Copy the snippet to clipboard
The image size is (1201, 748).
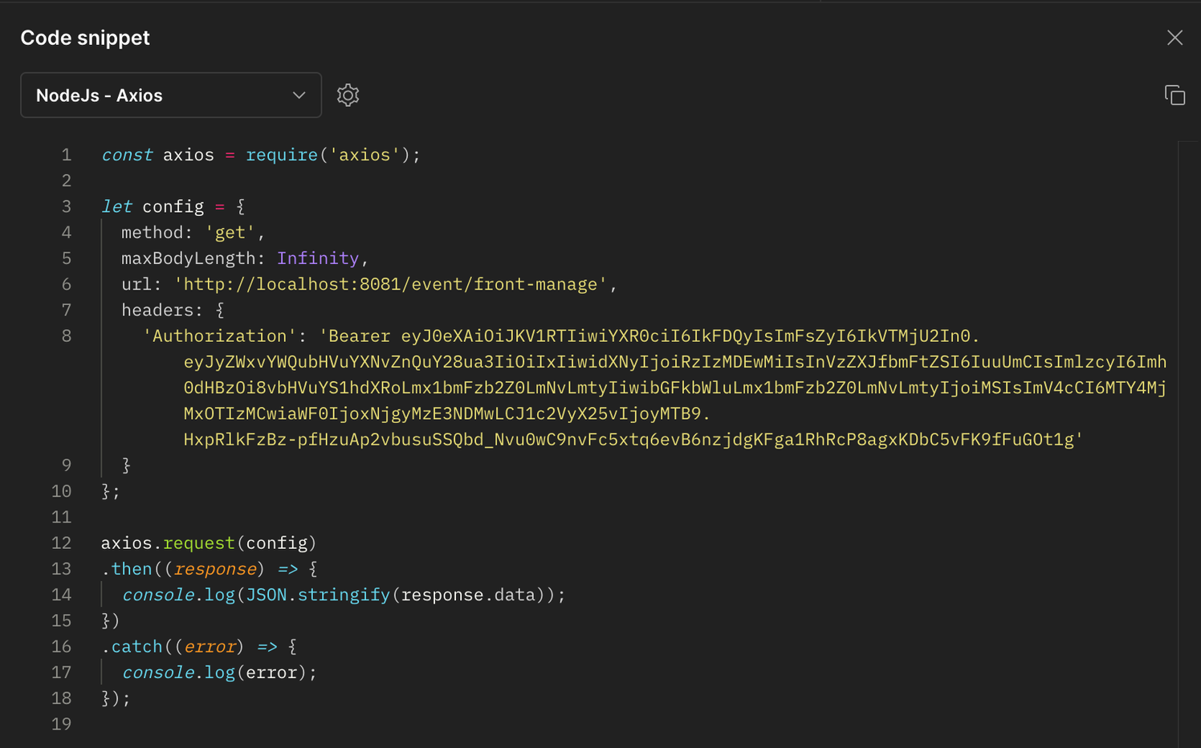tap(1175, 96)
